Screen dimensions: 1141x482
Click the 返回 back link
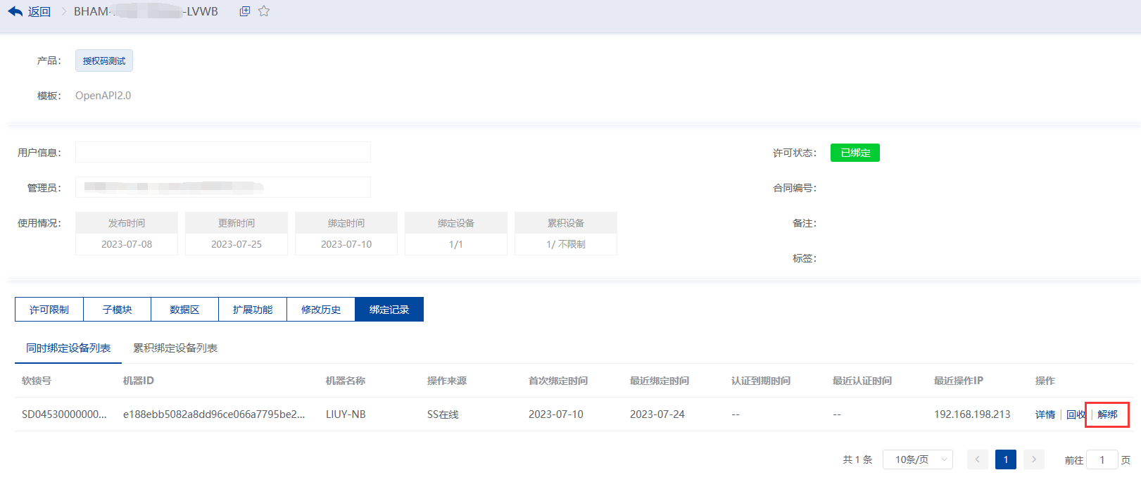coord(39,11)
